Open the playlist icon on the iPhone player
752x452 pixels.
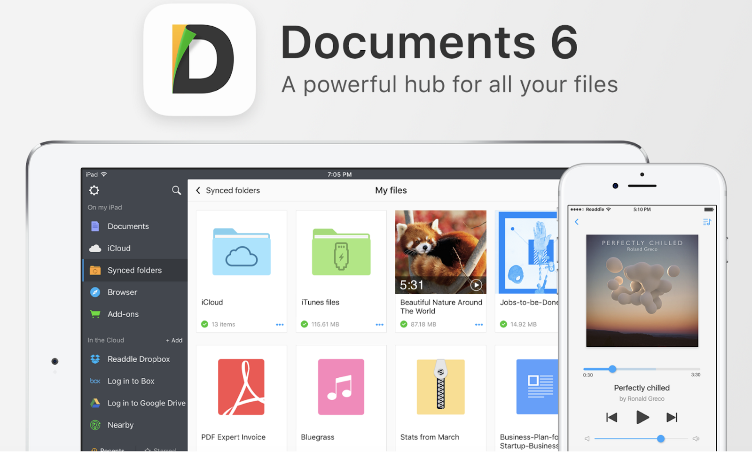(x=707, y=222)
